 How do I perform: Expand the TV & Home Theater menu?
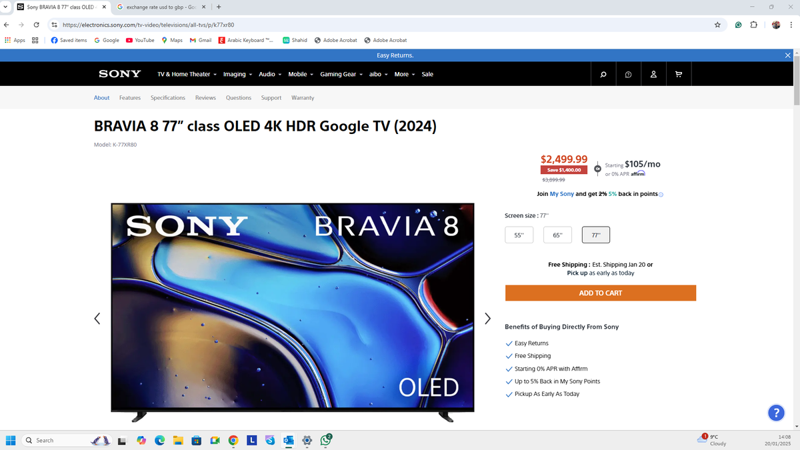[x=187, y=74]
